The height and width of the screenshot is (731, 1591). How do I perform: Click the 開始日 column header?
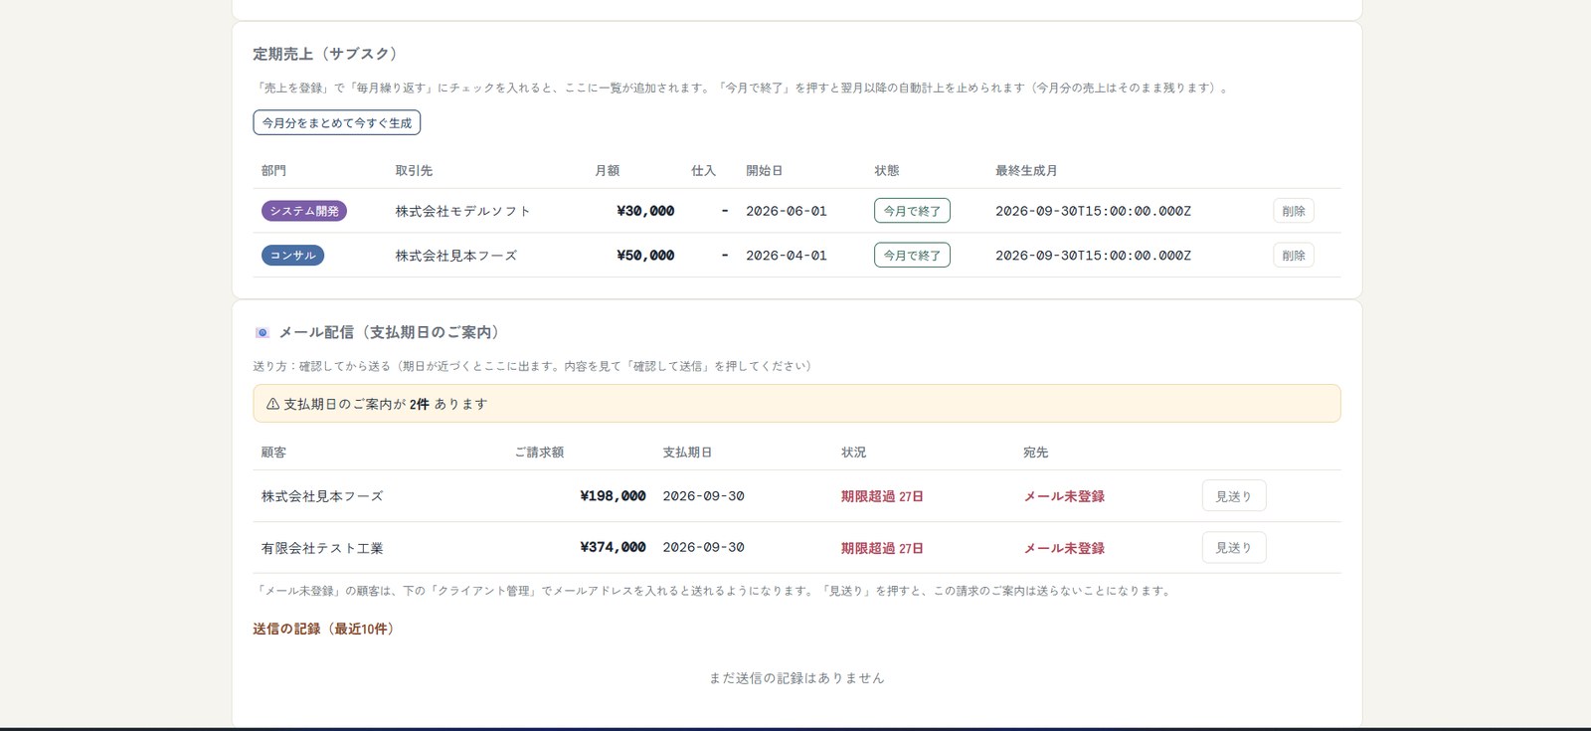[x=765, y=171]
